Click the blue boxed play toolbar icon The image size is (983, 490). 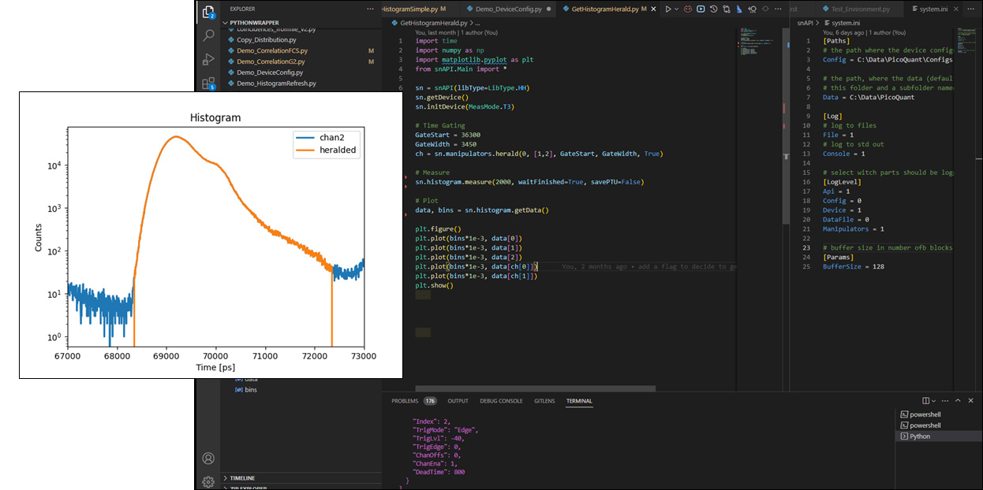click(x=701, y=9)
